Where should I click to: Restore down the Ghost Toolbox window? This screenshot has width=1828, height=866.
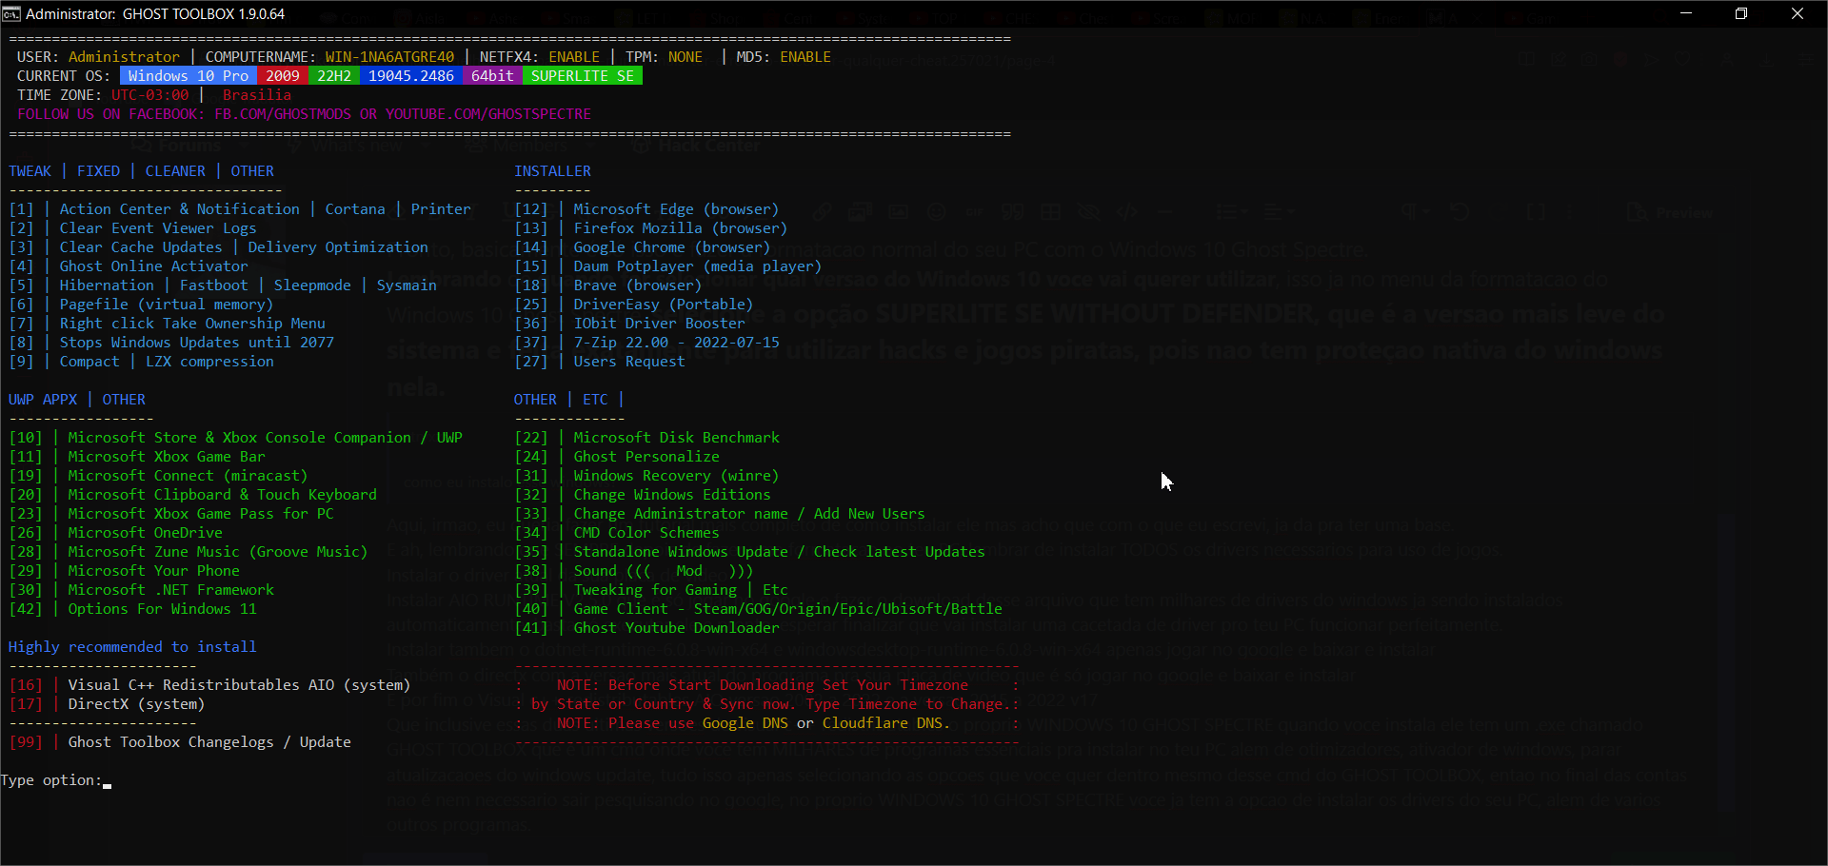[x=1741, y=13]
